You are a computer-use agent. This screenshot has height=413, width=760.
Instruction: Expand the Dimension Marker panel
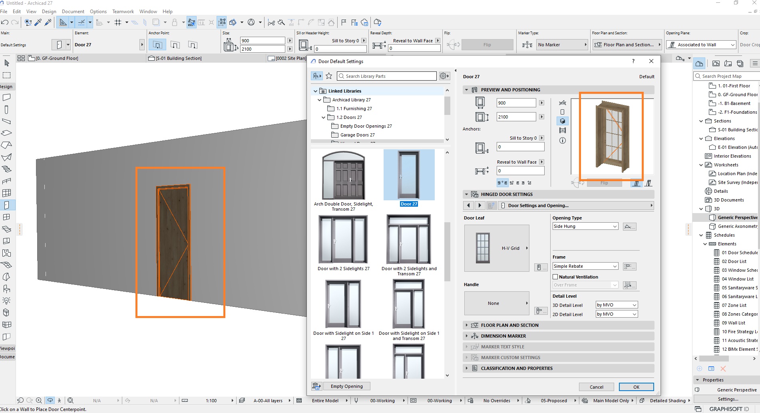point(559,336)
